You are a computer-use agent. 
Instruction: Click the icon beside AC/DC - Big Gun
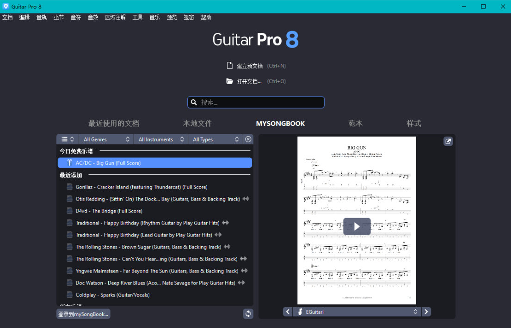[69, 163]
